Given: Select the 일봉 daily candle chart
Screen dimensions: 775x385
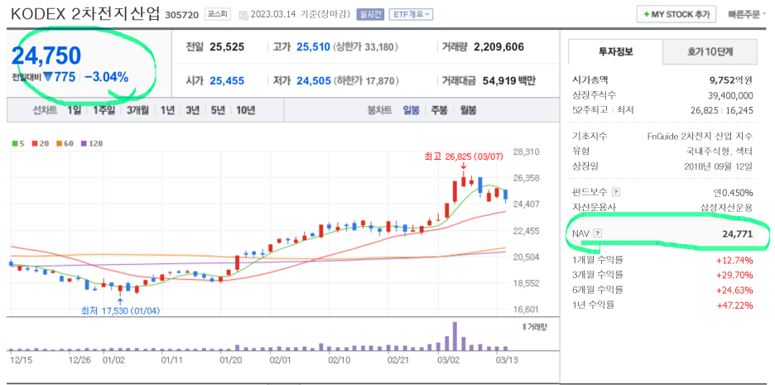Looking at the screenshot, I should click(411, 110).
